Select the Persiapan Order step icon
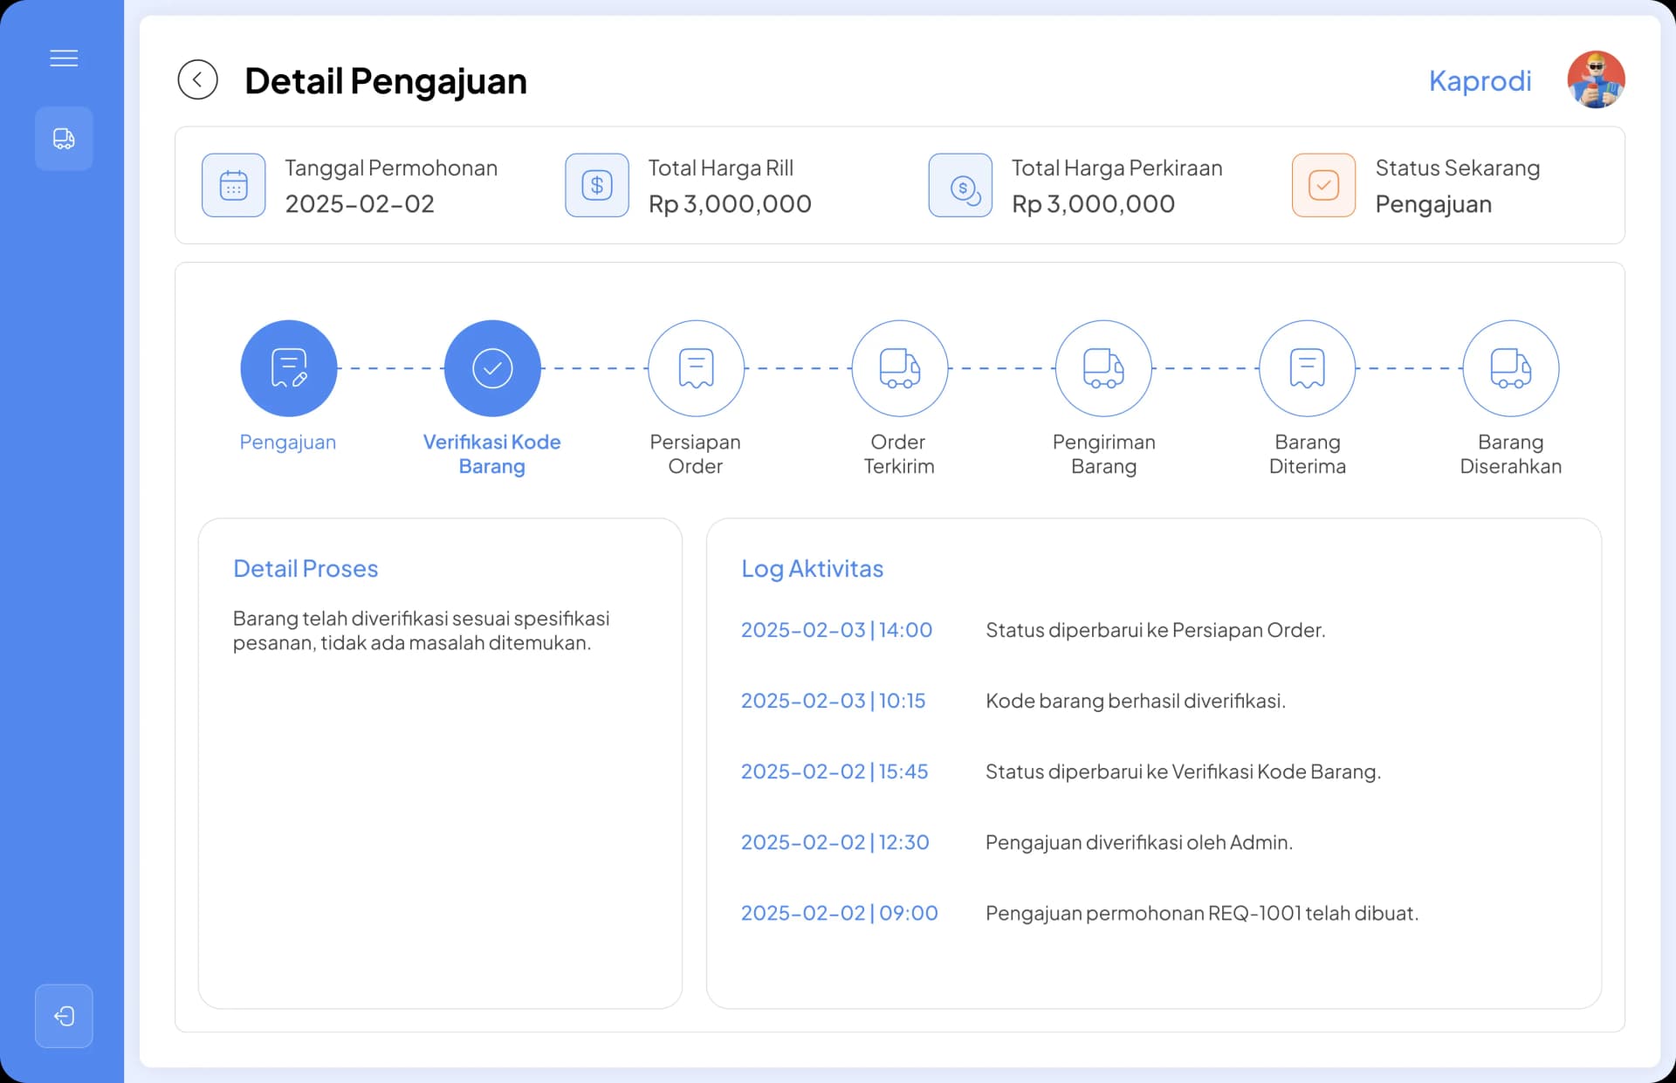The height and width of the screenshot is (1083, 1676). pos(696,368)
